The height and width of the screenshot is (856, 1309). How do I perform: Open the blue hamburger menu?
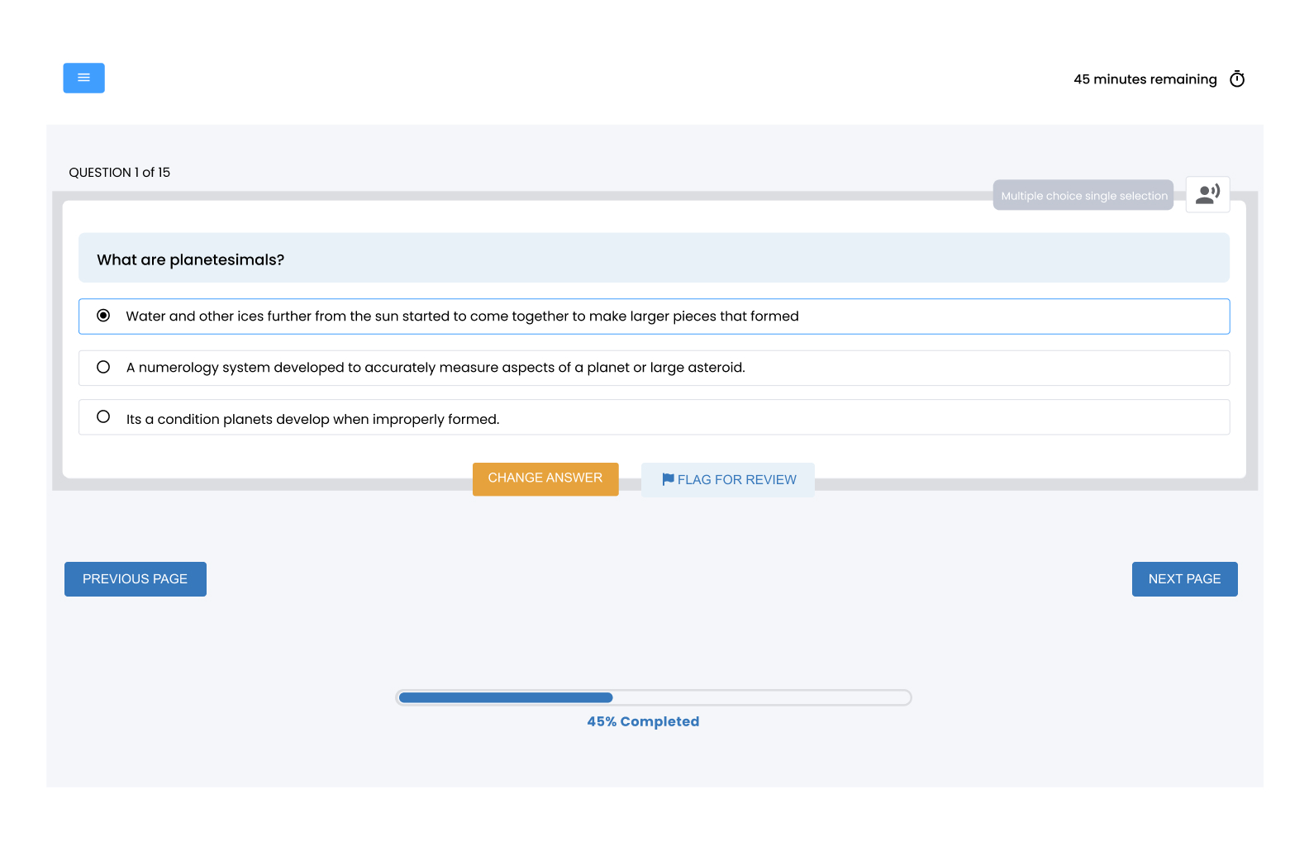pyautogui.click(x=83, y=78)
